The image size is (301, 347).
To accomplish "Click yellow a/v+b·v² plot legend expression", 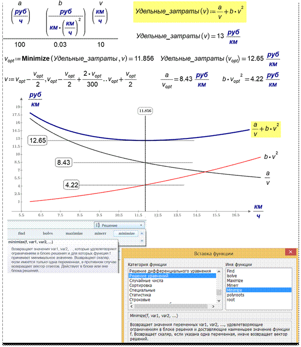I will [266, 129].
